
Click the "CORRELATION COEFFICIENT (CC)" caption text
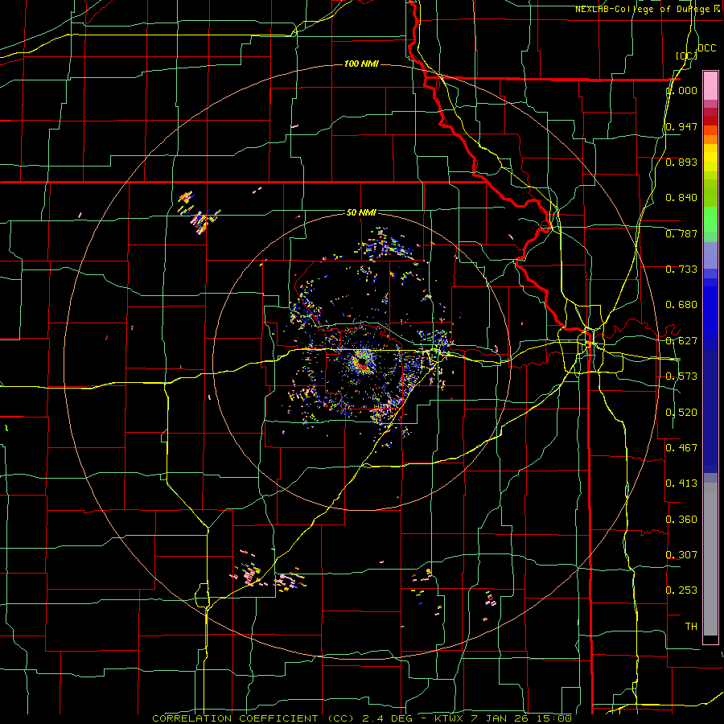coord(253,718)
